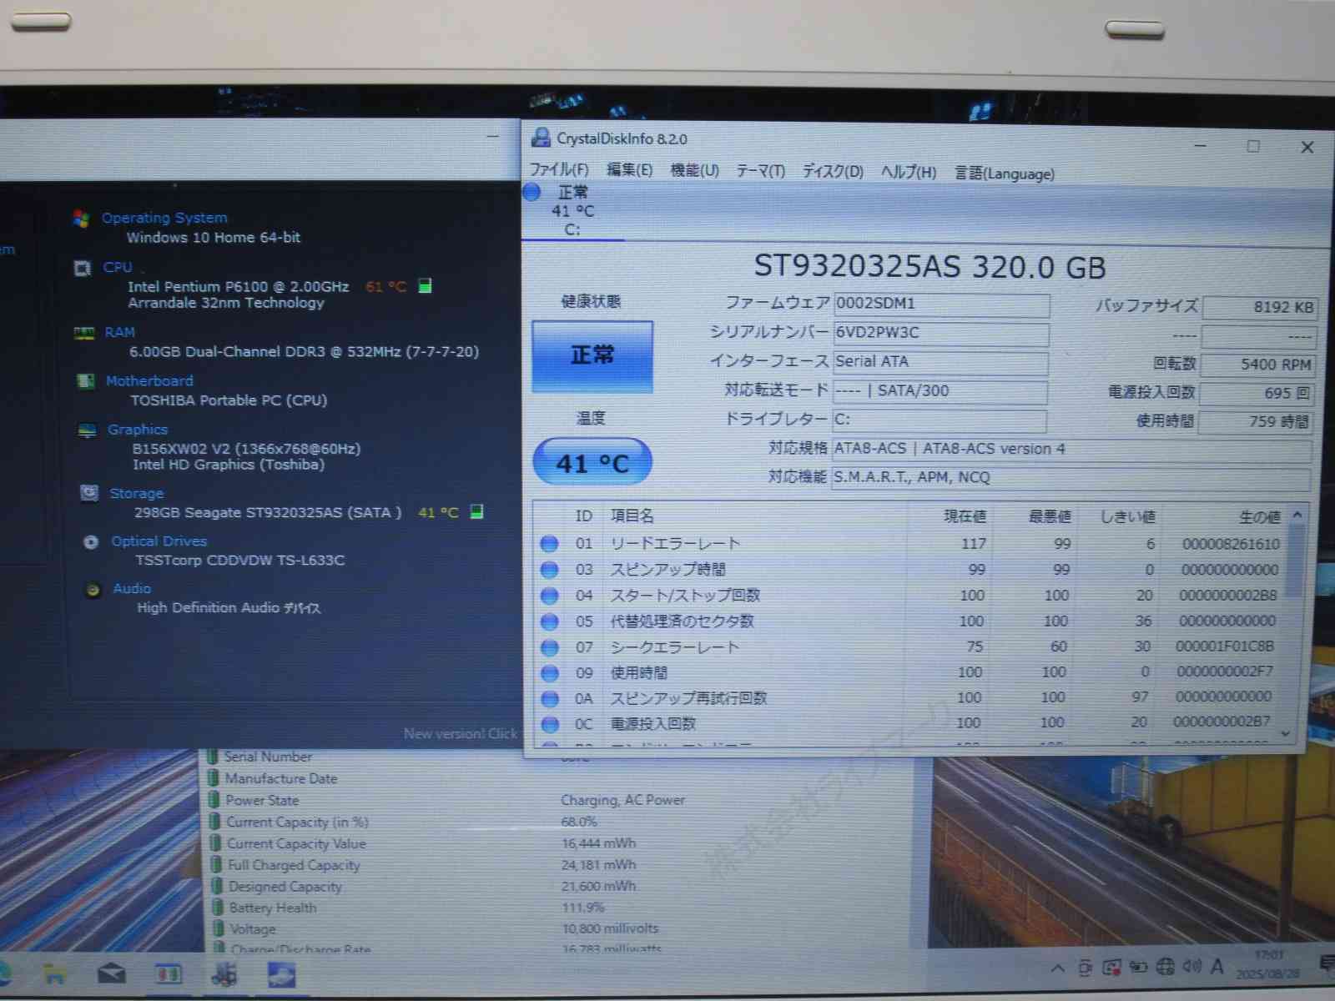Show hidden system tray icons
Image resolution: width=1335 pixels, height=1001 pixels.
click(x=1057, y=968)
